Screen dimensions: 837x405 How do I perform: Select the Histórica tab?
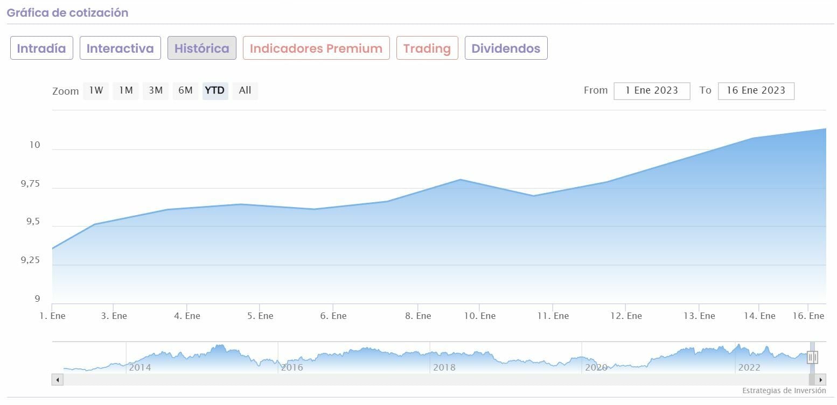[202, 48]
